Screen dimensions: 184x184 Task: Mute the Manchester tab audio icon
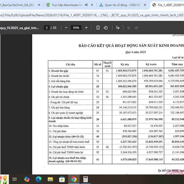click(86, 5)
